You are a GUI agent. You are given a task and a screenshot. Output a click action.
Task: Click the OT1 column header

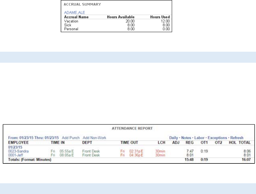point(204,143)
